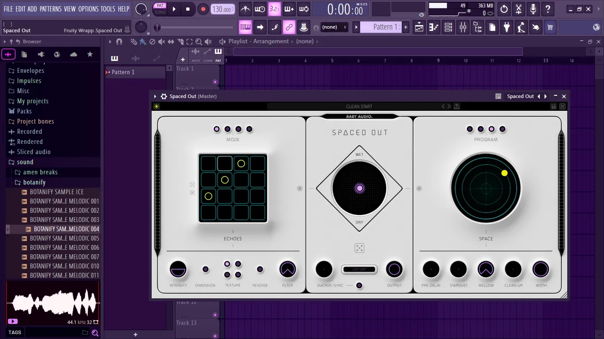Clear the echo grid with the X icon
This screenshot has width=604, height=339.
coord(192,192)
